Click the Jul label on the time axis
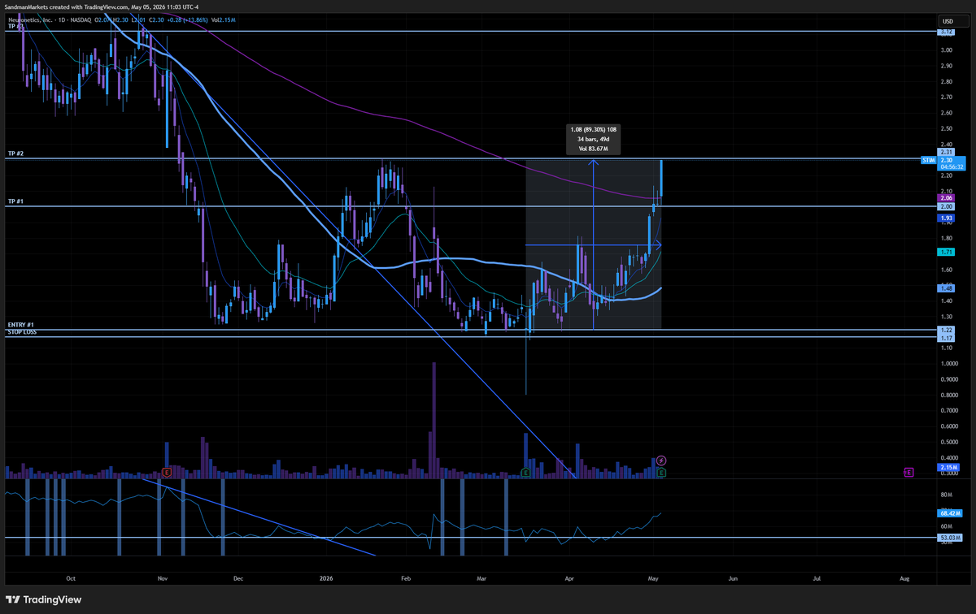976x614 pixels. (x=817, y=579)
